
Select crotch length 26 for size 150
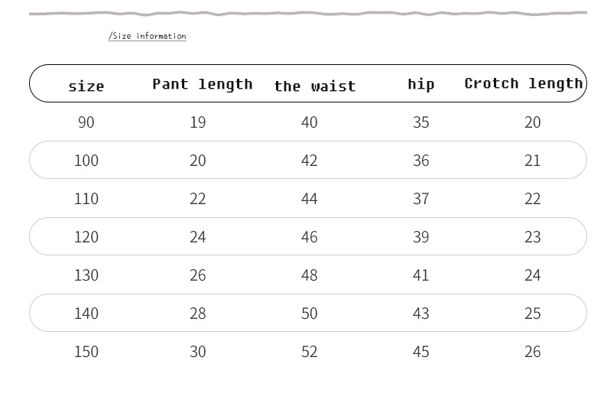click(x=533, y=352)
